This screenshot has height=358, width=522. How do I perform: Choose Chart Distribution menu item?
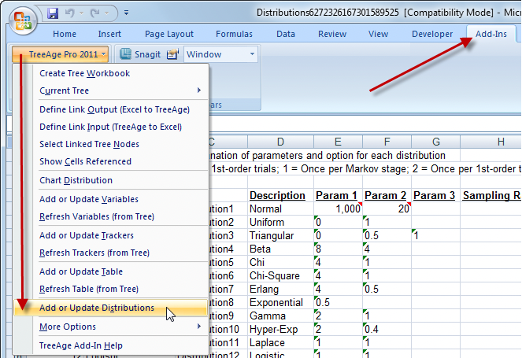(x=110, y=180)
